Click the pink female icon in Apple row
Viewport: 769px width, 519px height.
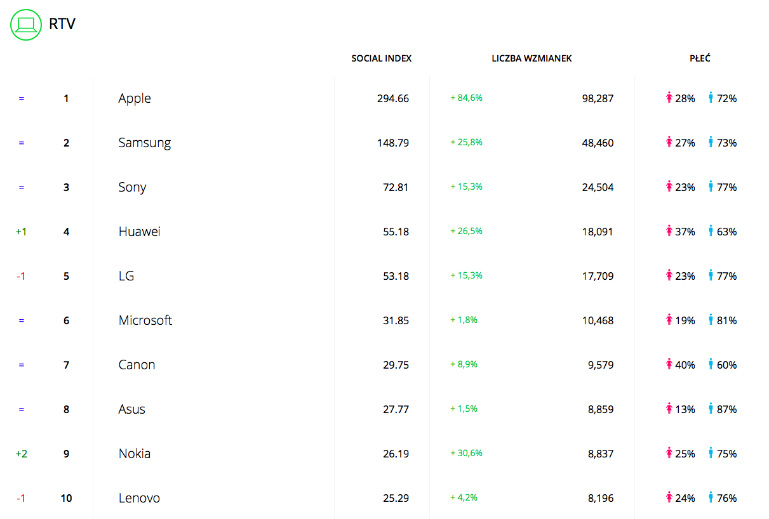(x=669, y=98)
